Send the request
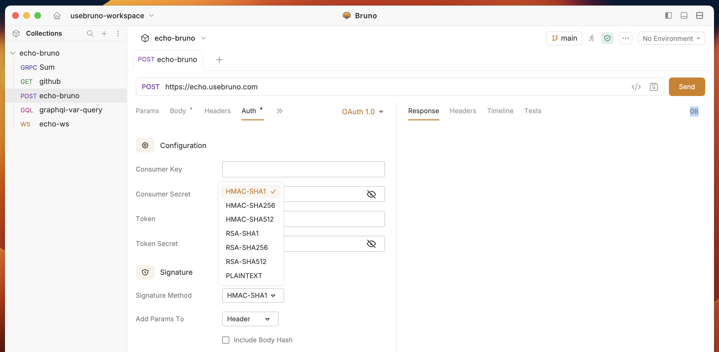This screenshot has height=352, width=719. tap(687, 87)
